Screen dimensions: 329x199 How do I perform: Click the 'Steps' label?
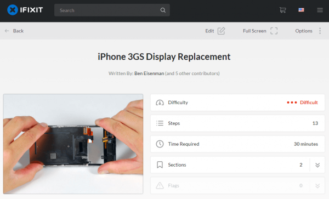pyautogui.click(x=174, y=123)
